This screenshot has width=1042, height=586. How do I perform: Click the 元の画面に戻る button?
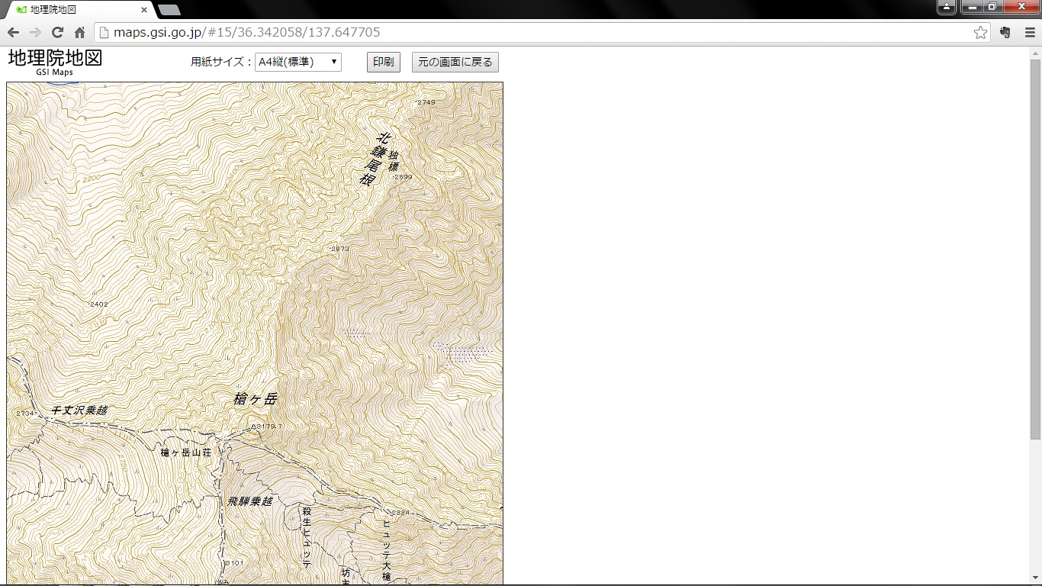[x=455, y=62]
